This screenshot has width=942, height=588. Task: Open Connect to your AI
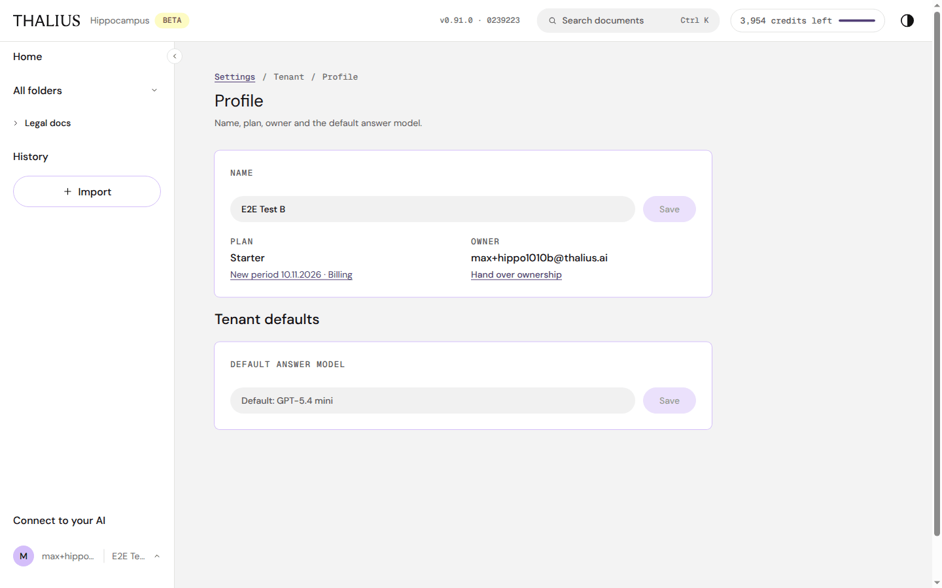59,521
